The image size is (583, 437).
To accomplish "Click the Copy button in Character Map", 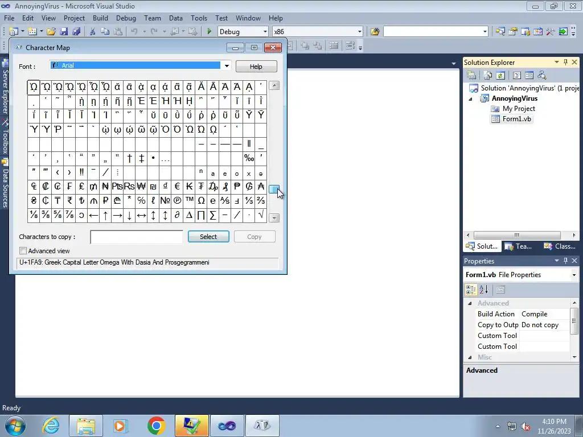I will point(254,237).
